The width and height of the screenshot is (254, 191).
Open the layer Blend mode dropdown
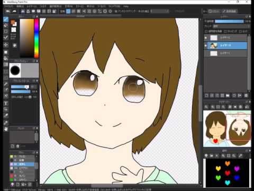coord(231,26)
